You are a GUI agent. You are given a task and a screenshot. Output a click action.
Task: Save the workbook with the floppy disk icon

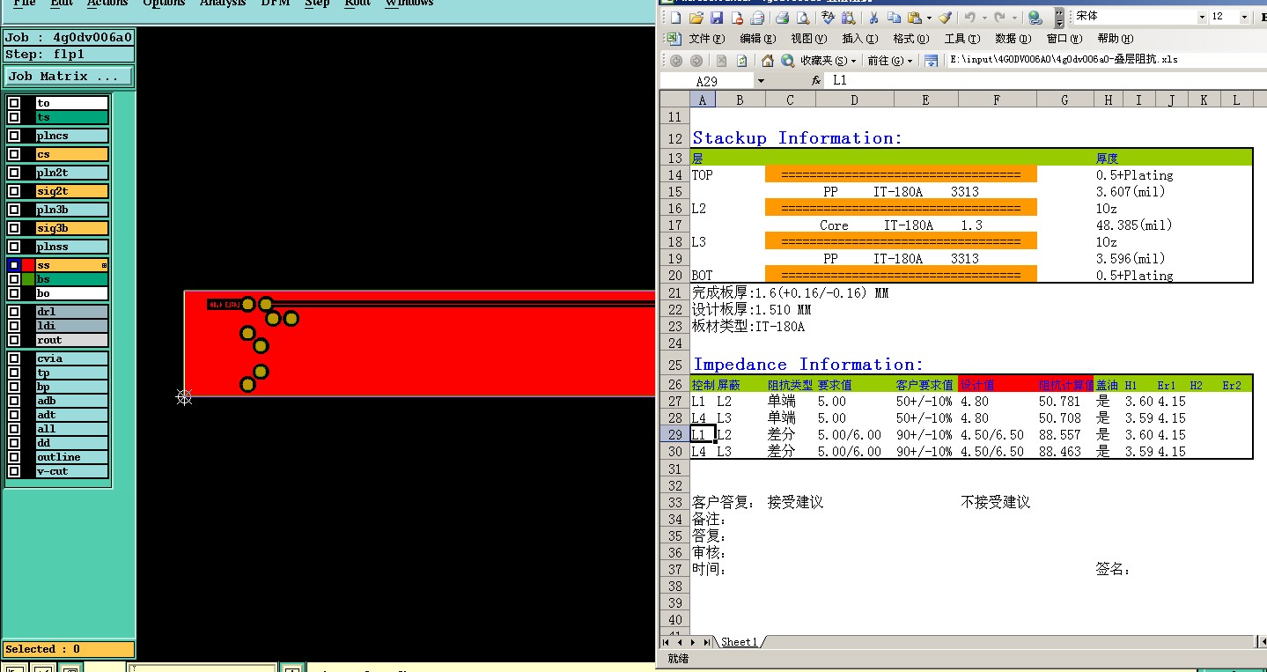[x=716, y=18]
